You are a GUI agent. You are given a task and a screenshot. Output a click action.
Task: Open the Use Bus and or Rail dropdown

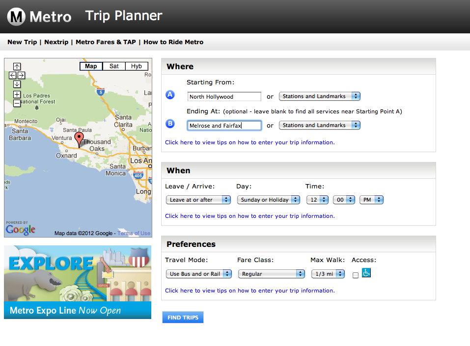tap(199, 274)
